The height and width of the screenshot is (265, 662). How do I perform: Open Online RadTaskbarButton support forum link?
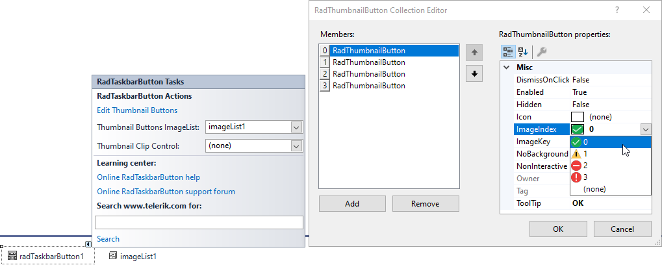point(166,192)
